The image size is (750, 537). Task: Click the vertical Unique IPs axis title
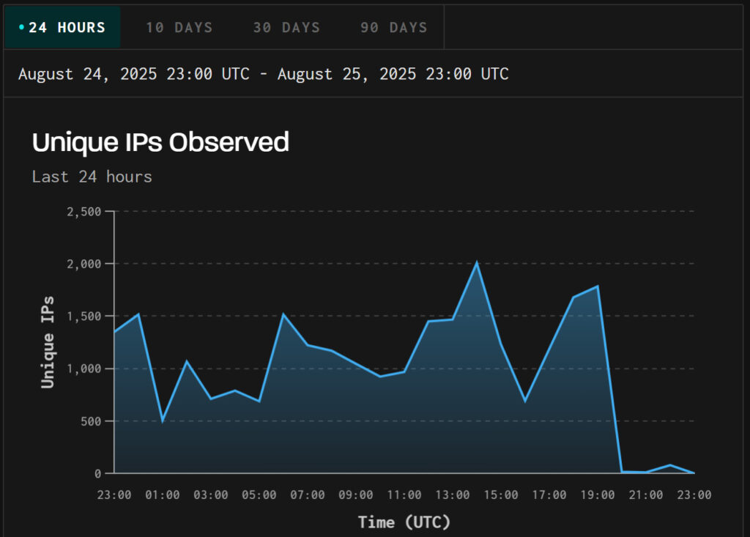[x=48, y=342]
